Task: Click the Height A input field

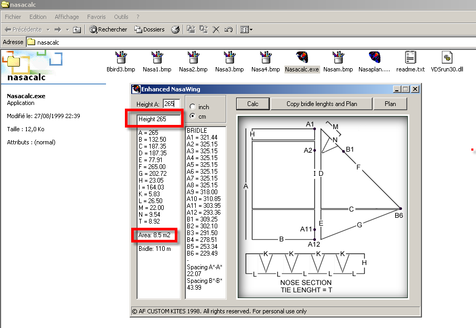Action: coord(171,104)
